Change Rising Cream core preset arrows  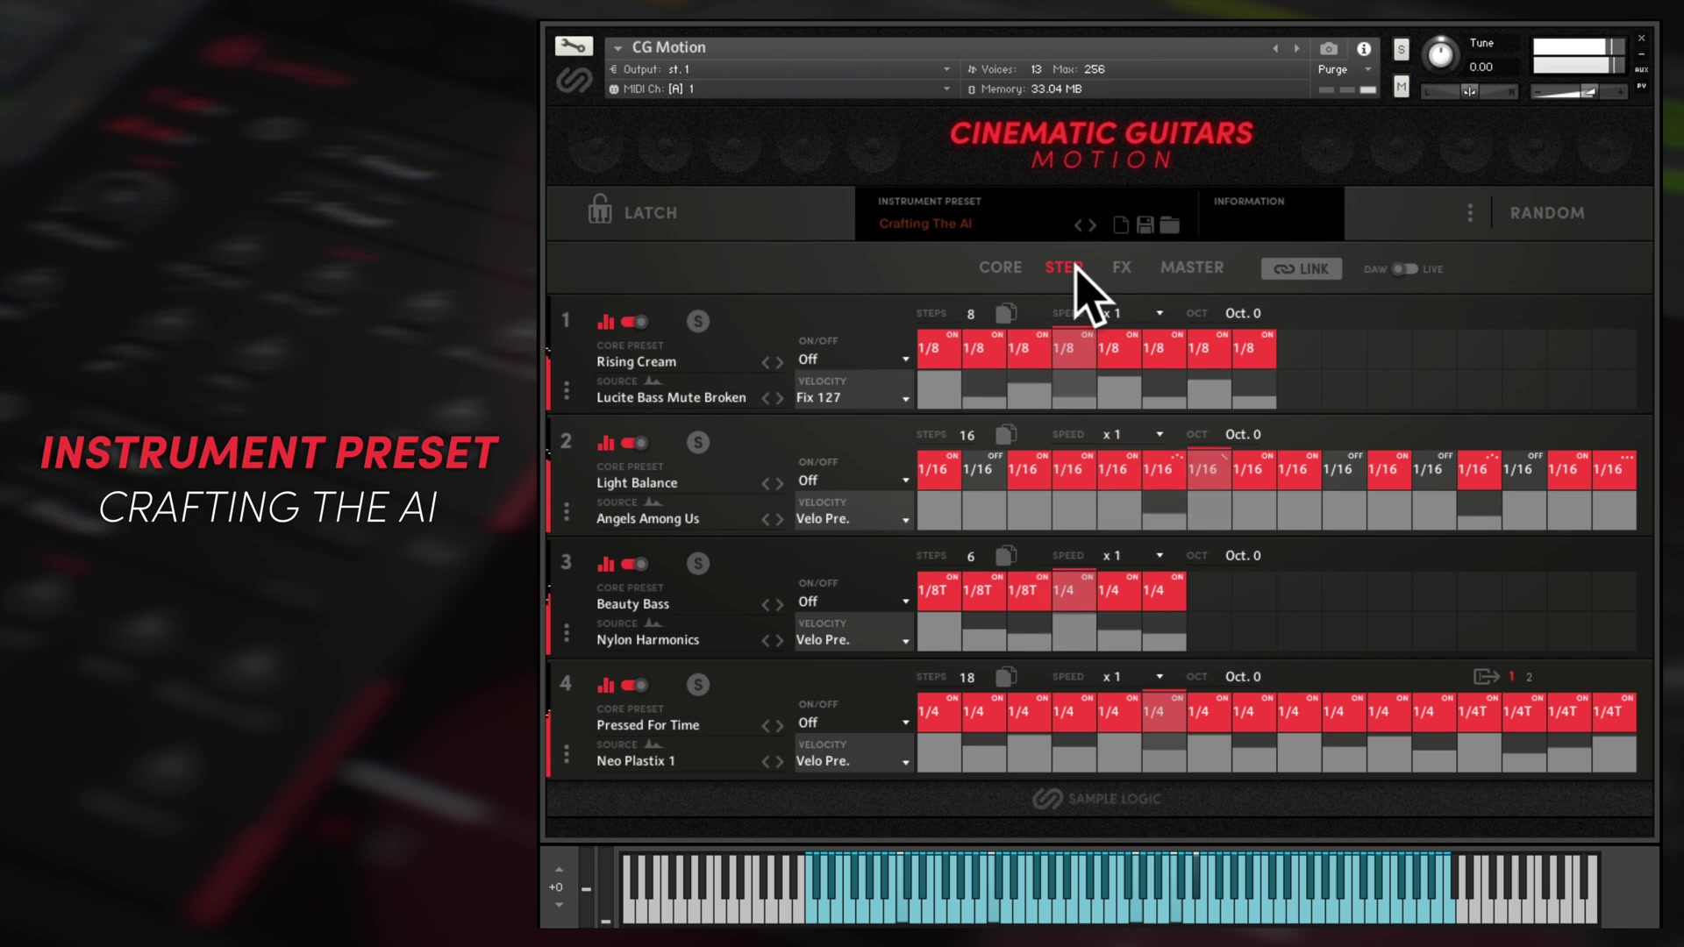[x=772, y=362]
